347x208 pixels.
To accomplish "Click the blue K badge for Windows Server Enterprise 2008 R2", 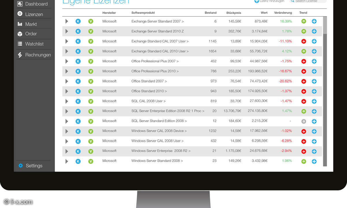I will click(78, 151).
